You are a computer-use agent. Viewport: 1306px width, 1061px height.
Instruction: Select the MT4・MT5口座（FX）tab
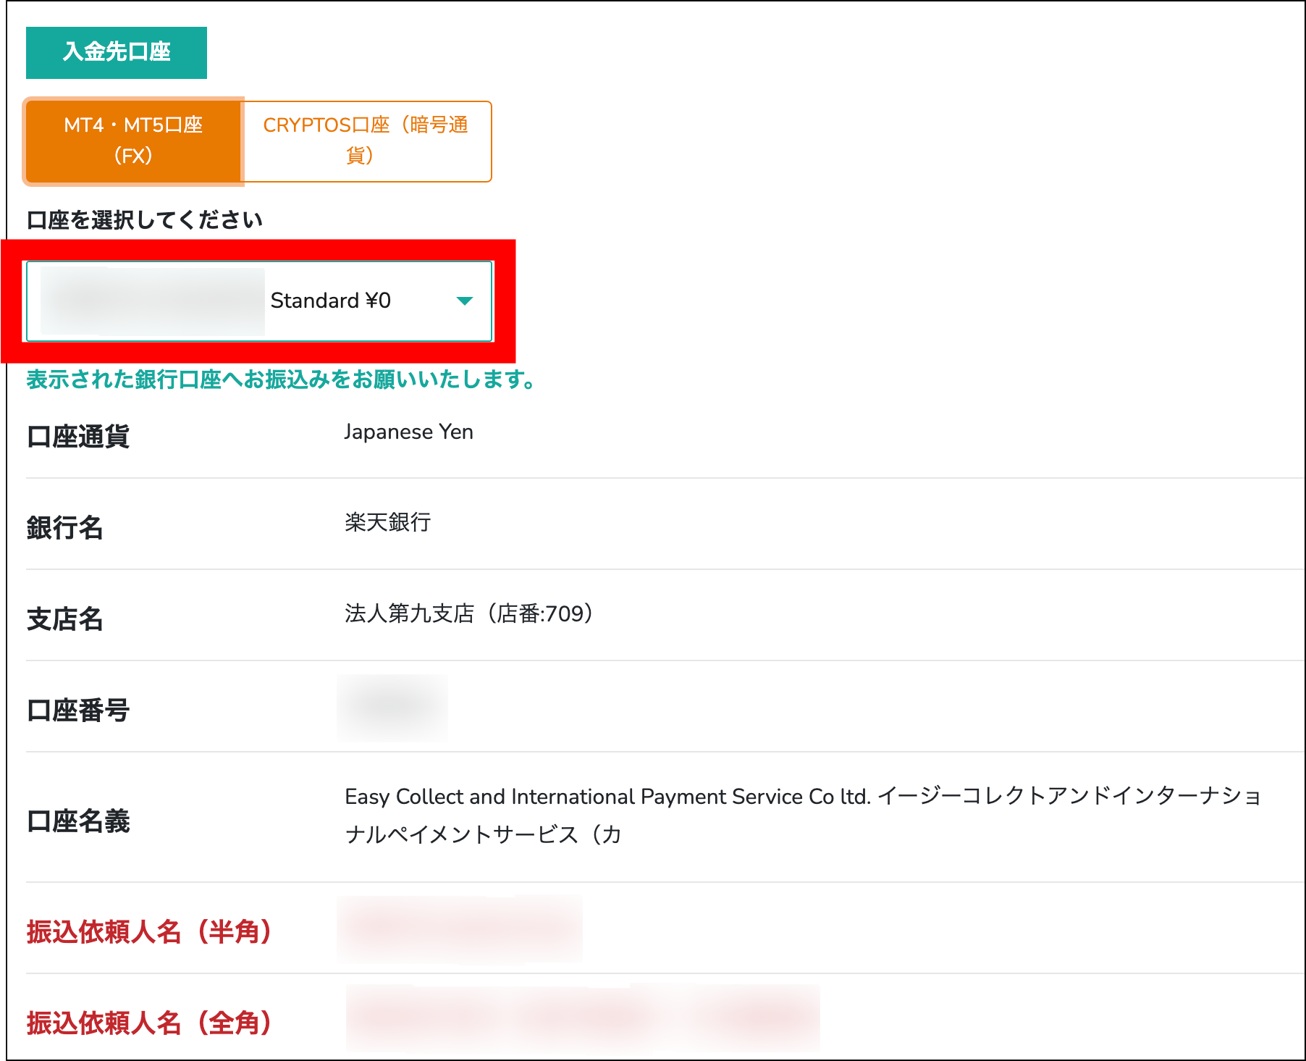click(x=132, y=141)
